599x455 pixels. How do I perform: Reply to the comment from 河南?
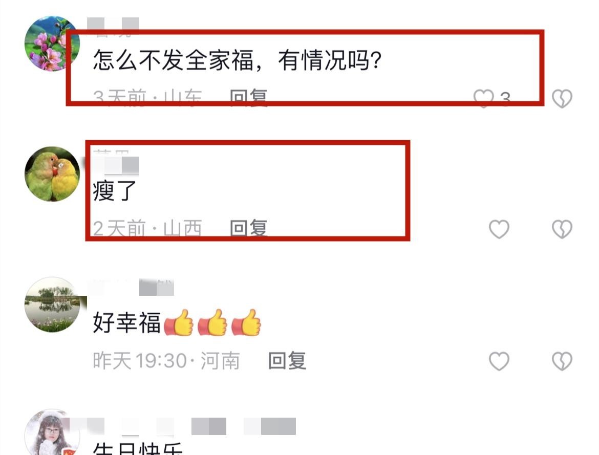[x=287, y=361]
